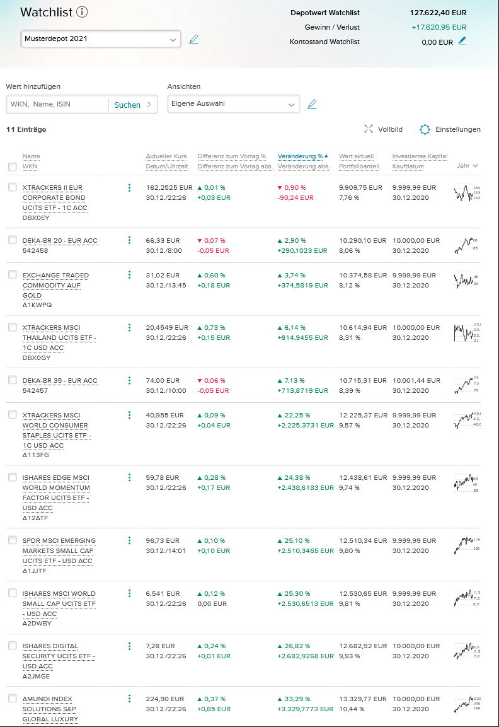This screenshot has width=499, height=727.
Task: Open the Musterdepot 2021 watchlist dropdown
Action: 101,39
